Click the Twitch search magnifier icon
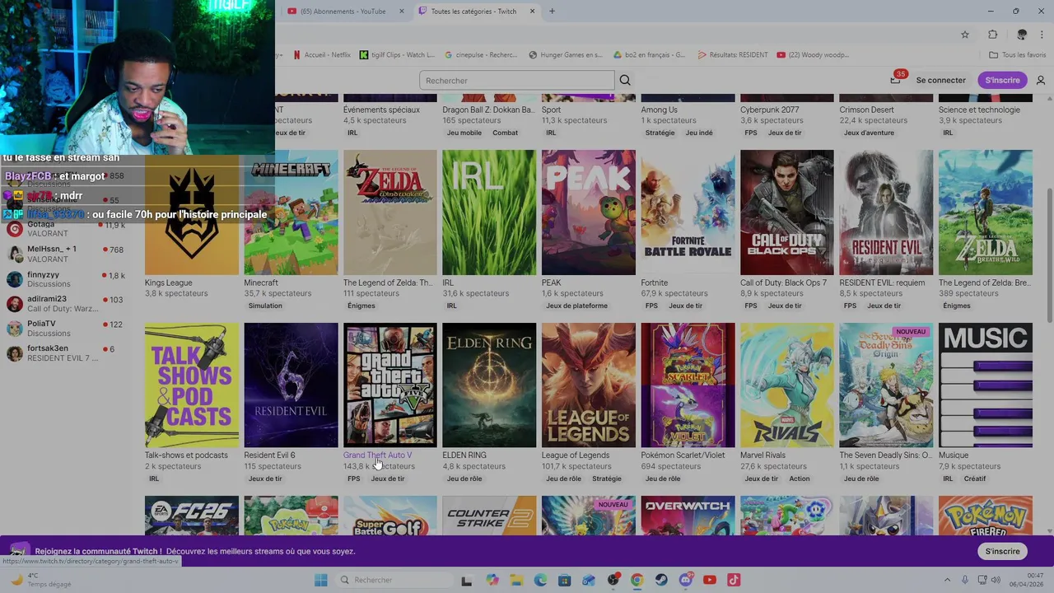The image size is (1054, 593). coord(625,80)
